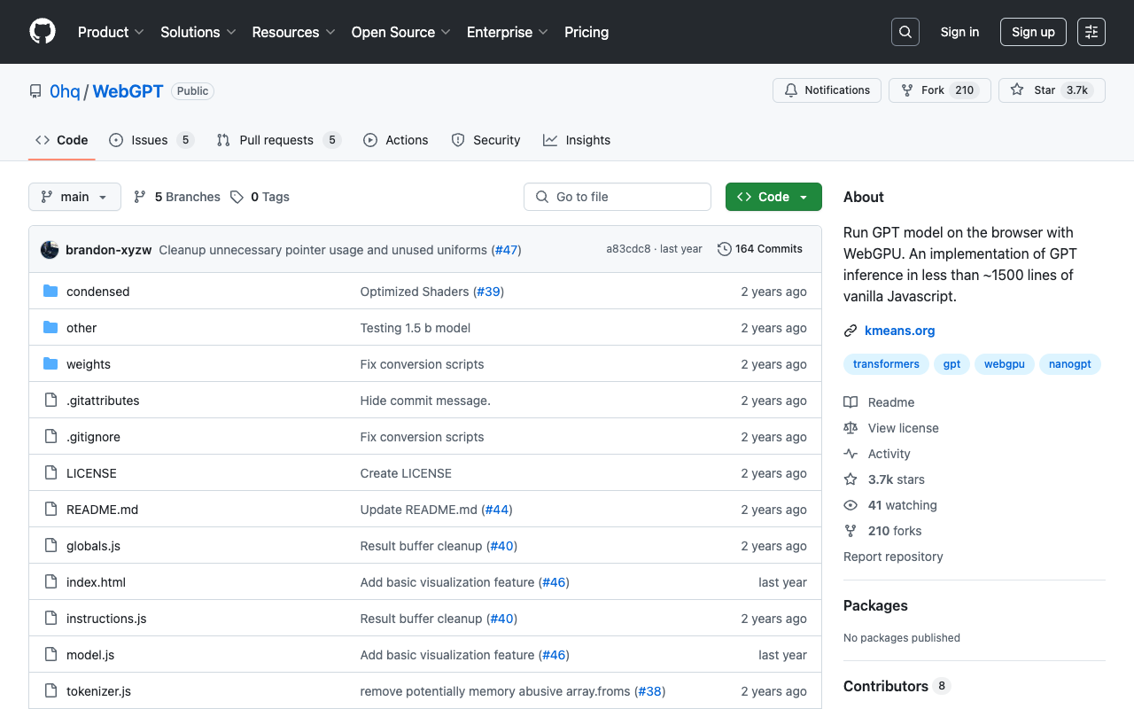Expand the Product menu
This screenshot has width=1134, height=709.
111,32
